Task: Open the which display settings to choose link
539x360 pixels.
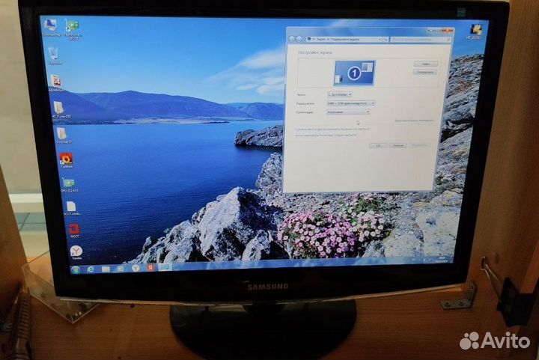Action: [x=326, y=135]
